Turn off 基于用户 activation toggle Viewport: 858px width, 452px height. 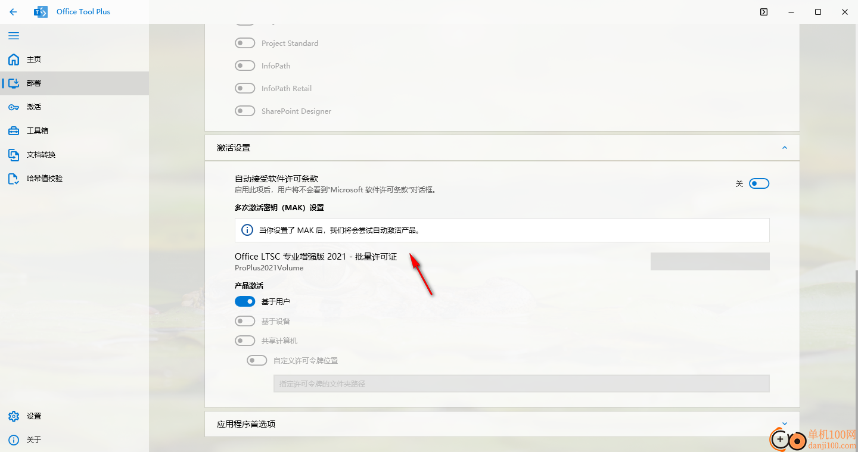click(x=245, y=301)
